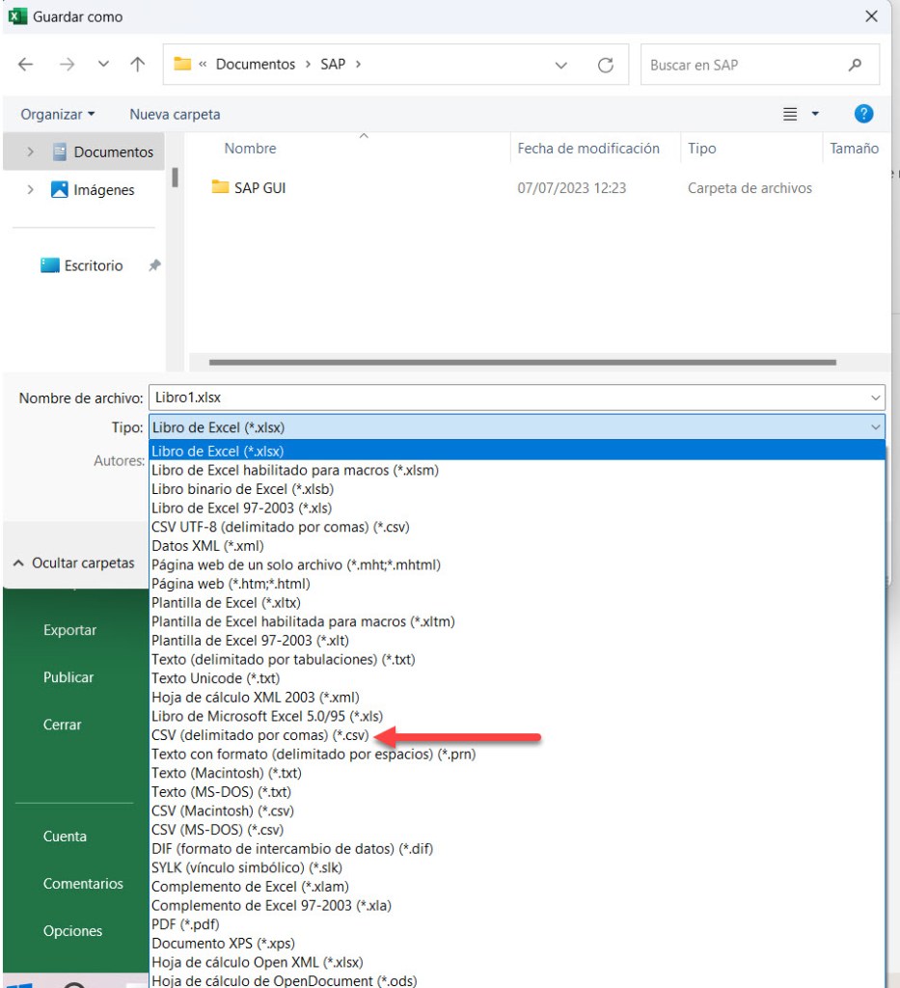The width and height of the screenshot is (900, 988).
Task: Click the Up one level arrow icon
Action: pos(138,65)
